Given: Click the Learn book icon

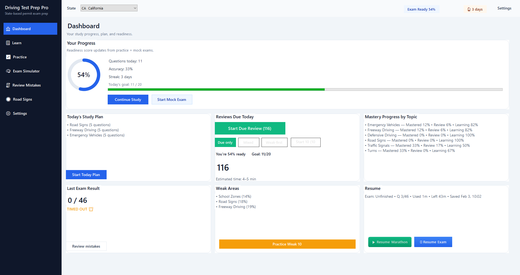Looking at the screenshot, I should coord(8,43).
